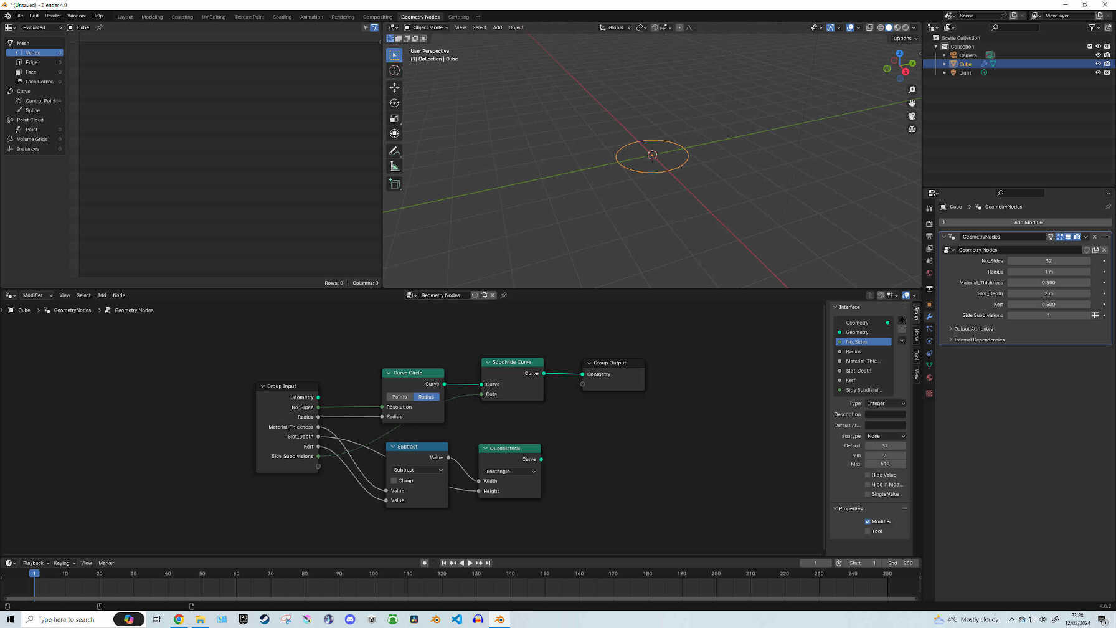Open the Modifiers wrench properties tab
The image size is (1116, 628).
pos(929,316)
